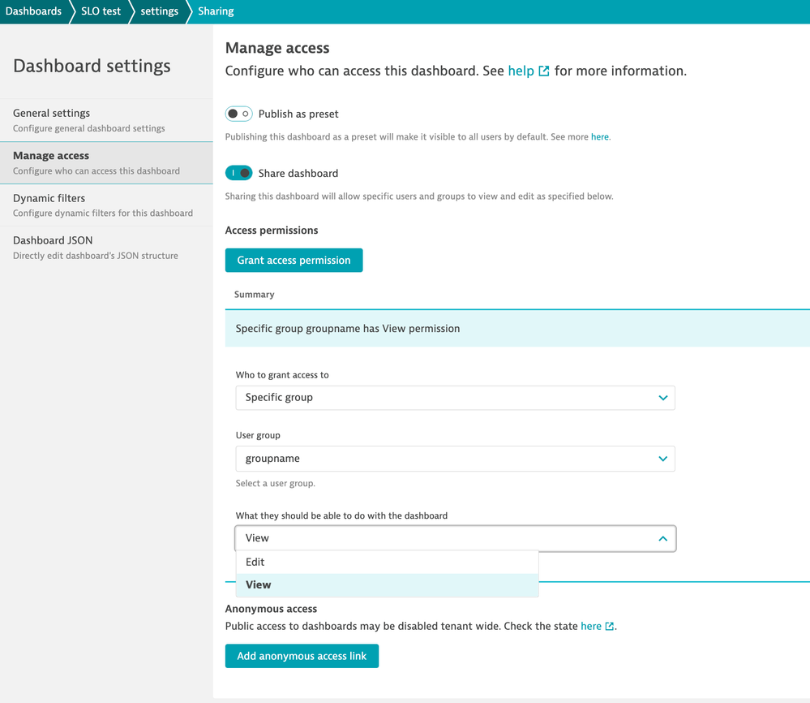Click the external link icon next to help
Image resolution: width=810 pixels, height=703 pixels.
544,71
